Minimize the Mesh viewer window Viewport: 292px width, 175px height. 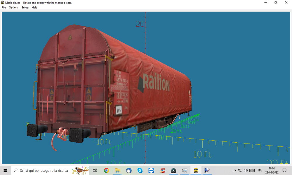tap(265, 2)
